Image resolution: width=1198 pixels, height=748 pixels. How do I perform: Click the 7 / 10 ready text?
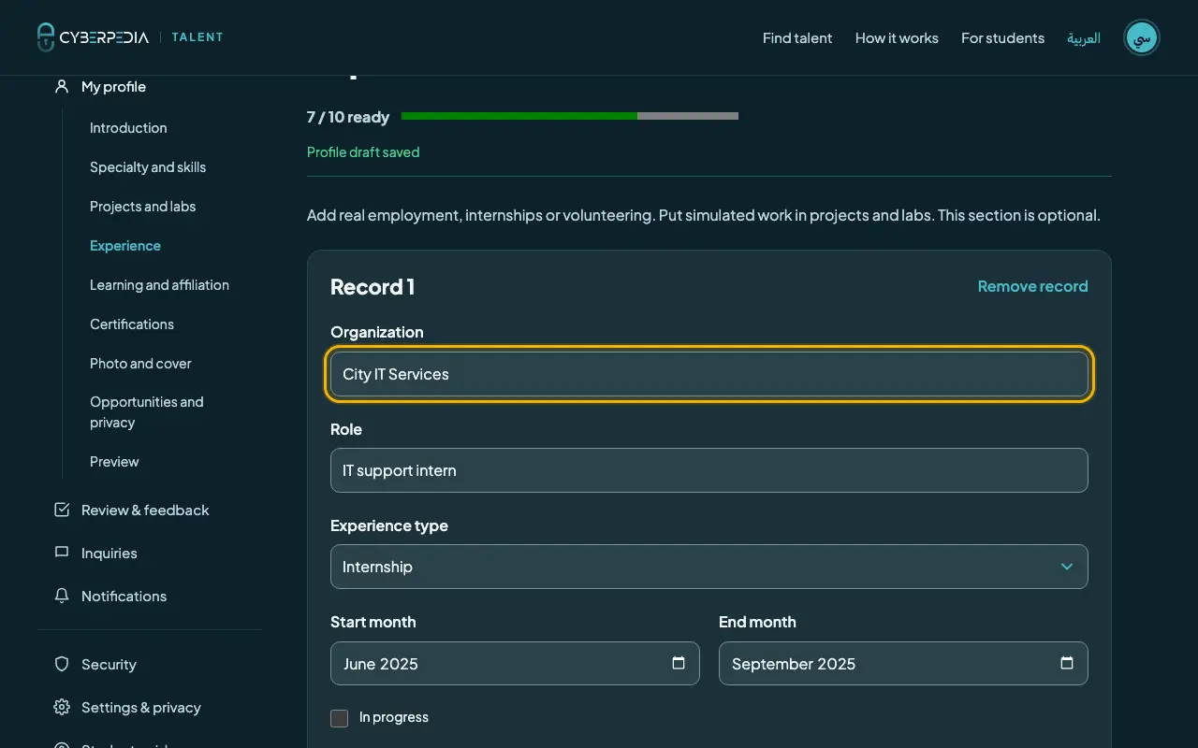click(348, 117)
